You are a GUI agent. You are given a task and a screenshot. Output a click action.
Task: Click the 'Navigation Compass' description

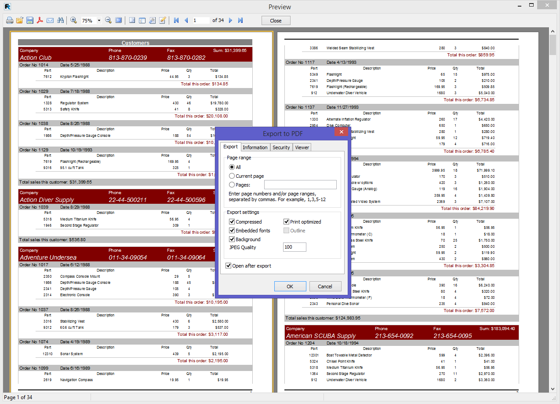[x=76, y=380]
